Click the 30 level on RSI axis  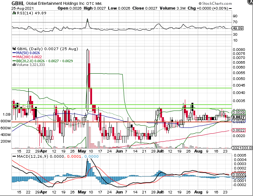(235, 35)
